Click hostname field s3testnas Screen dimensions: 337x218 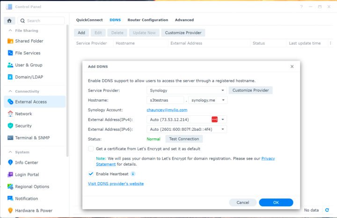click(165, 100)
